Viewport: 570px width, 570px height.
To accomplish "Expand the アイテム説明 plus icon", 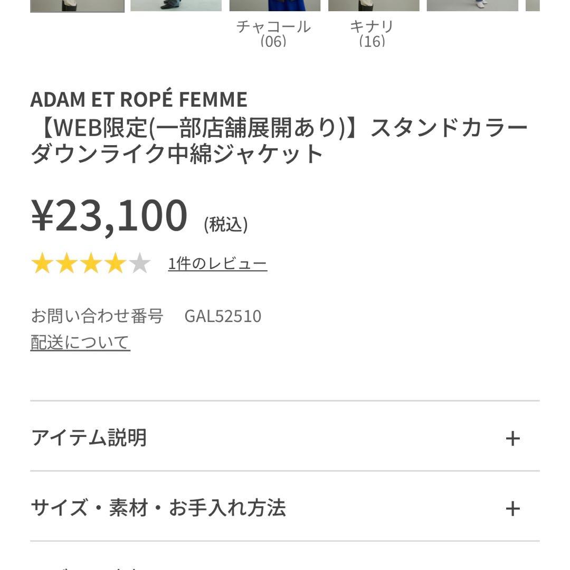I will pyautogui.click(x=512, y=438).
